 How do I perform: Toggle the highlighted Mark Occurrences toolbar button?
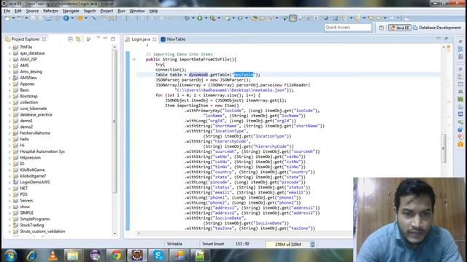[x=293, y=18]
